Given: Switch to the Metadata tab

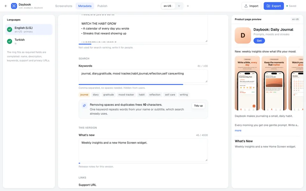Looking at the screenshot, I should tap(85, 6).
